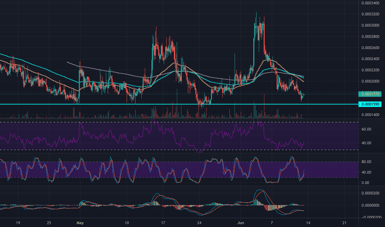
Task: Click the date label 17 on time axis
Action: click(x=163, y=223)
